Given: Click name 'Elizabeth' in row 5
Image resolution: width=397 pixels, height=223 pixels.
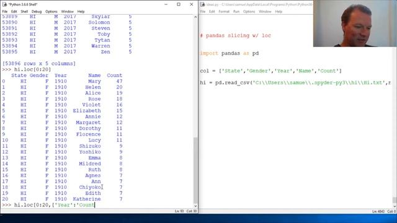Looking at the screenshot, I should click(87, 111).
